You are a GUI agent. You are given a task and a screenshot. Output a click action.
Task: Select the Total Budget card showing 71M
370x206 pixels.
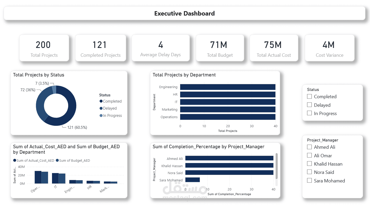[x=220, y=48]
